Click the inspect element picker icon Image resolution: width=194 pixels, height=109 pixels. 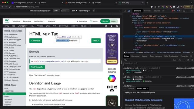pos(125,11)
